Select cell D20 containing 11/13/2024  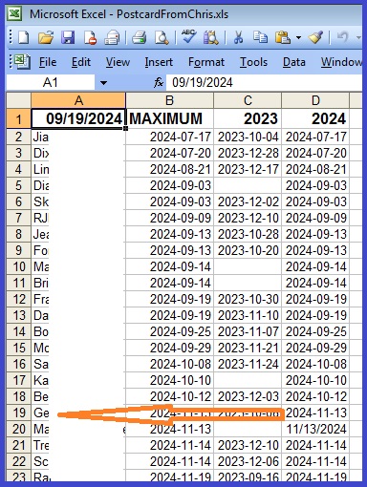coord(315,429)
